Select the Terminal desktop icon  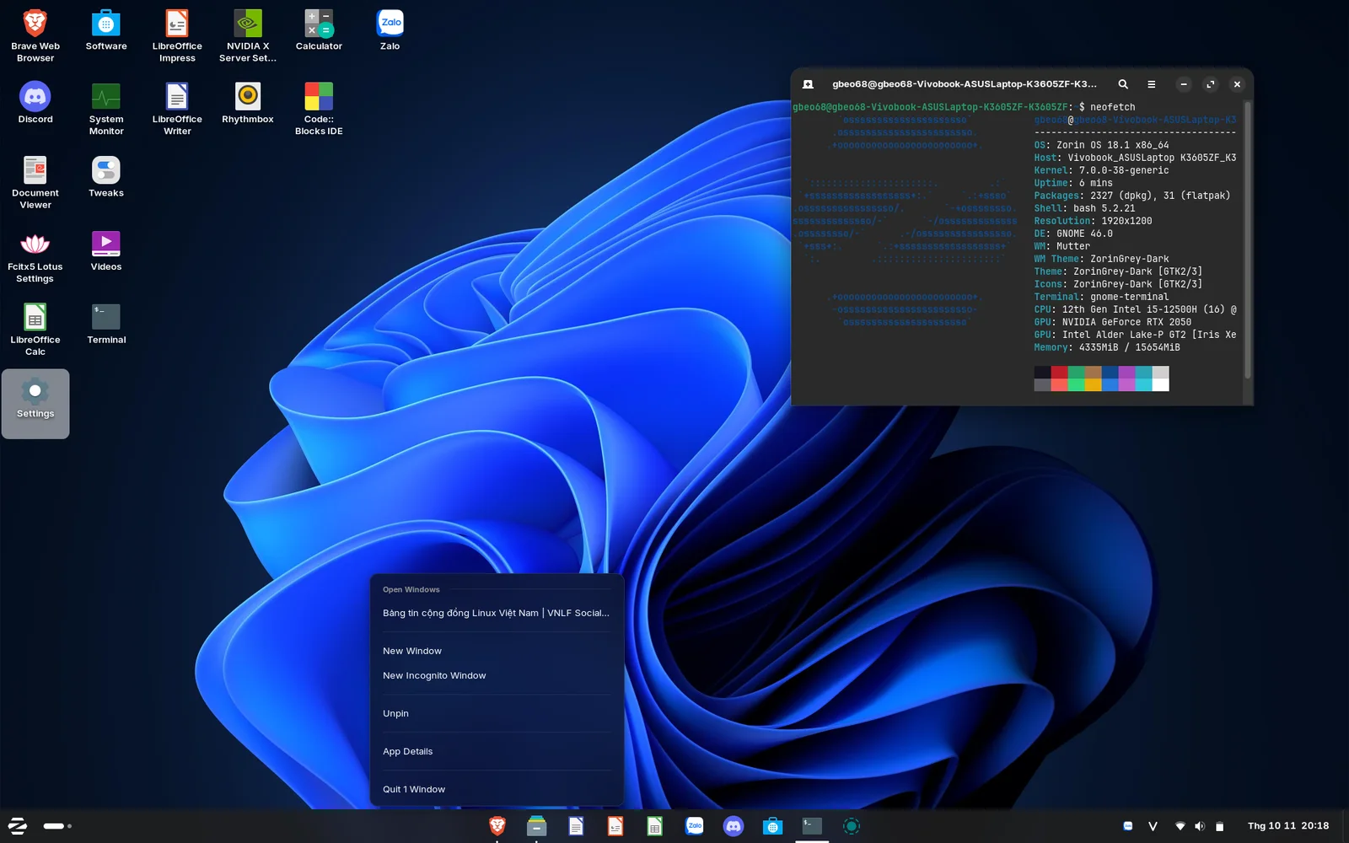click(x=106, y=324)
